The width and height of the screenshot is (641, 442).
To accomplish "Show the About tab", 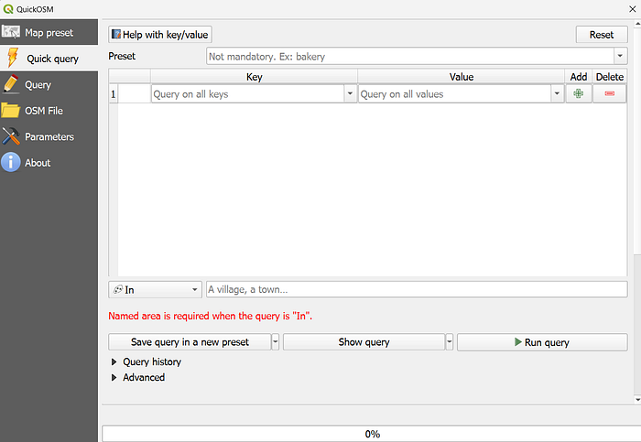I will pos(49,163).
